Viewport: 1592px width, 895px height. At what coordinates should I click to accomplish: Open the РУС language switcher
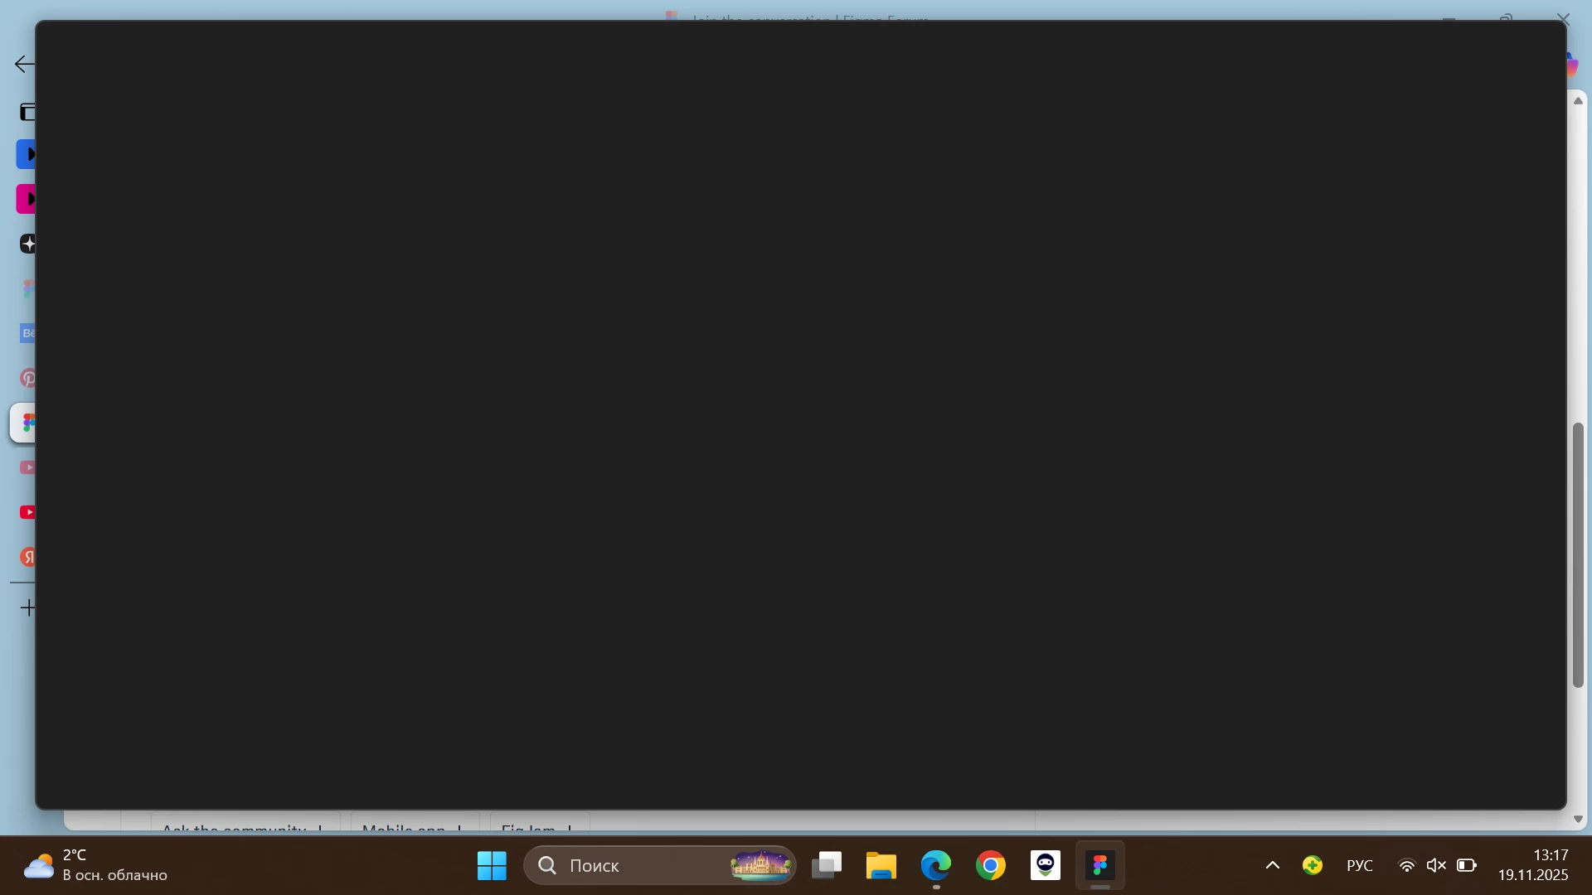coord(1359,865)
